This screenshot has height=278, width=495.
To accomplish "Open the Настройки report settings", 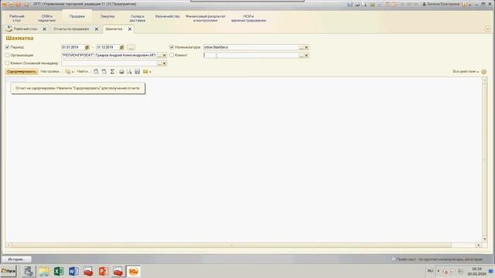I will [x=49, y=72].
